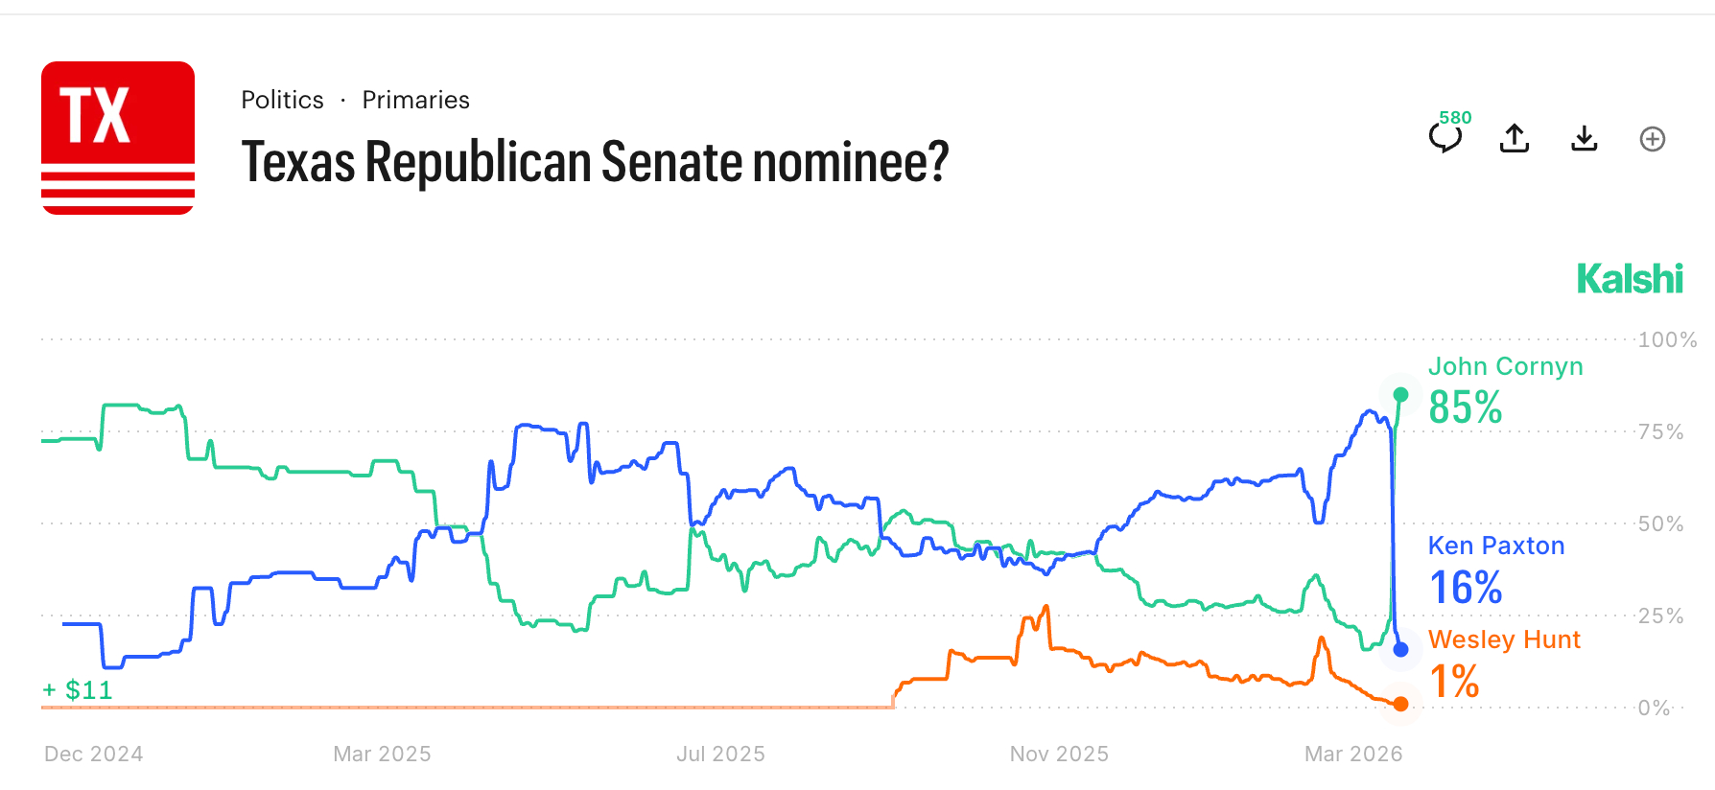Click the share upload icon
The width and height of the screenshot is (1715, 790).
pyautogui.click(x=1515, y=139)
